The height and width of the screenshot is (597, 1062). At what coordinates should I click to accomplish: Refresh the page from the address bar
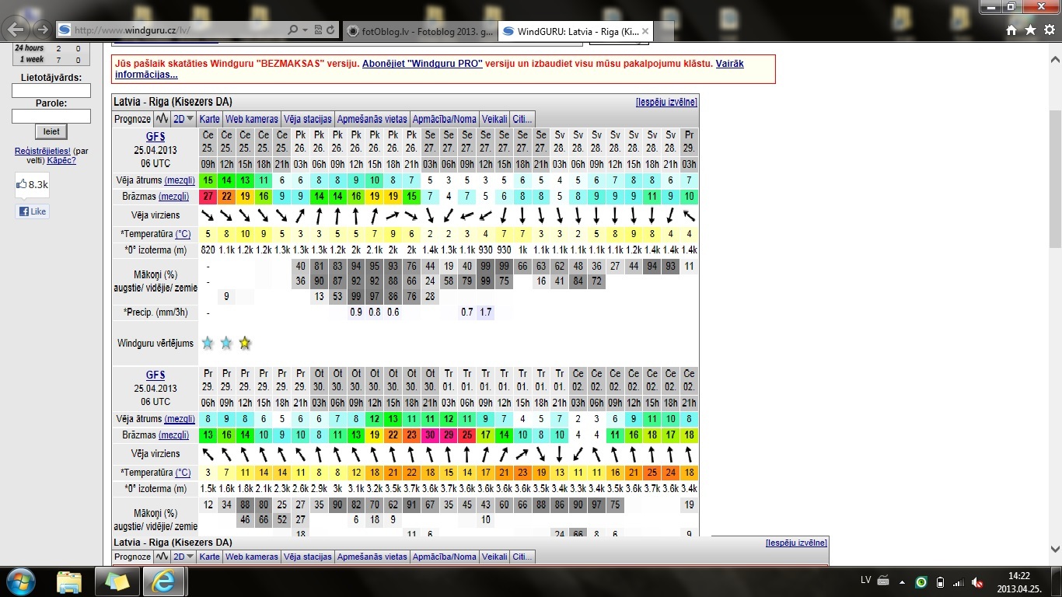(x=331, y=30)
